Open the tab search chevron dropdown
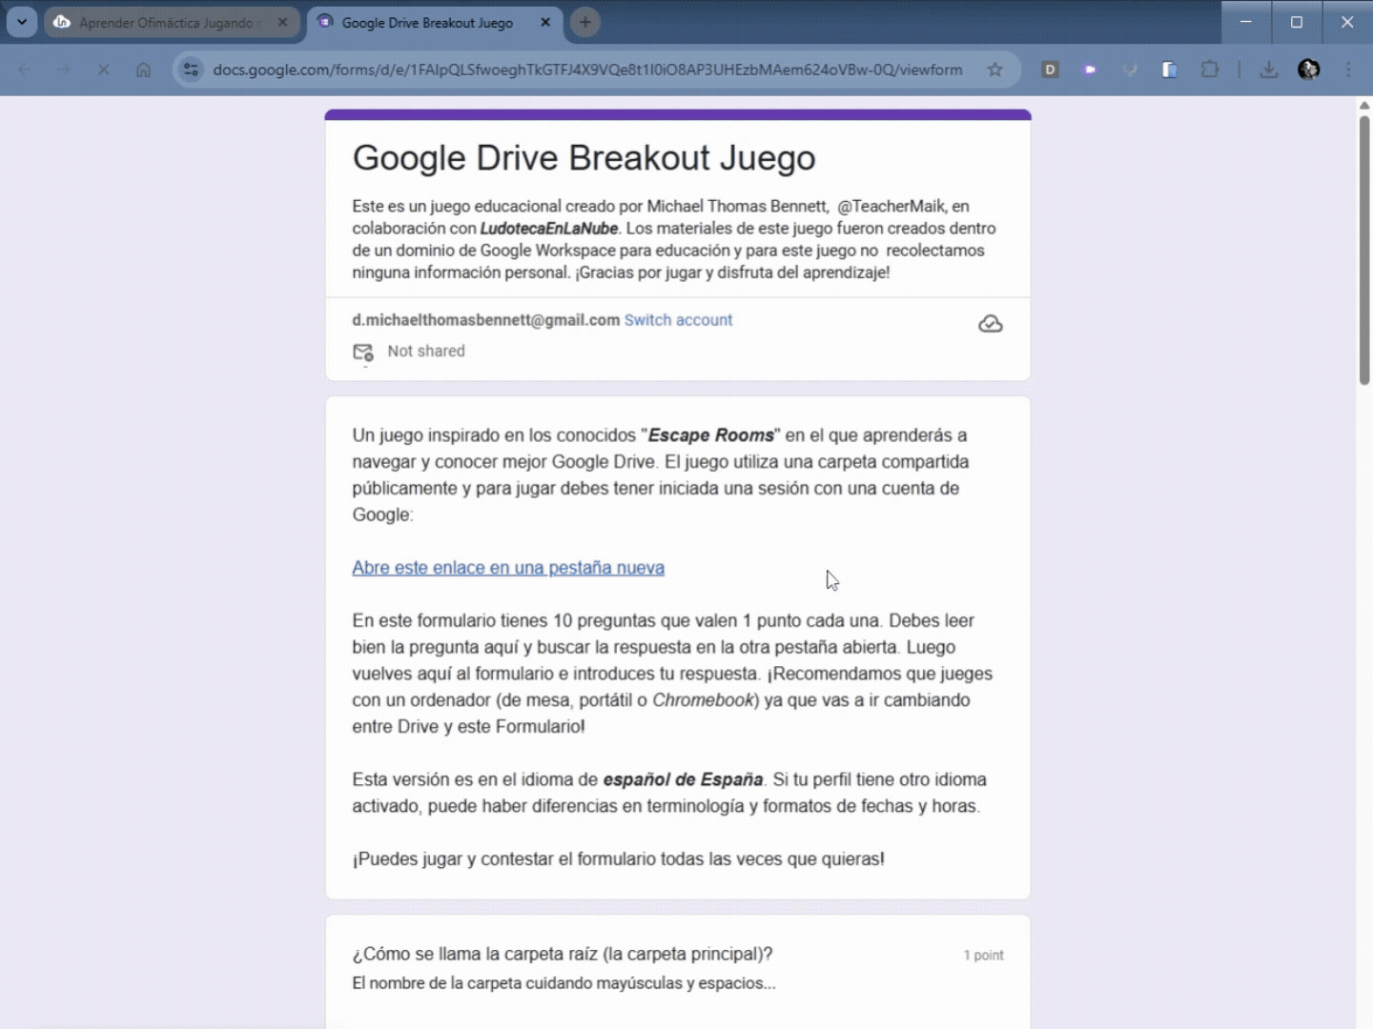 click(21, 22)
